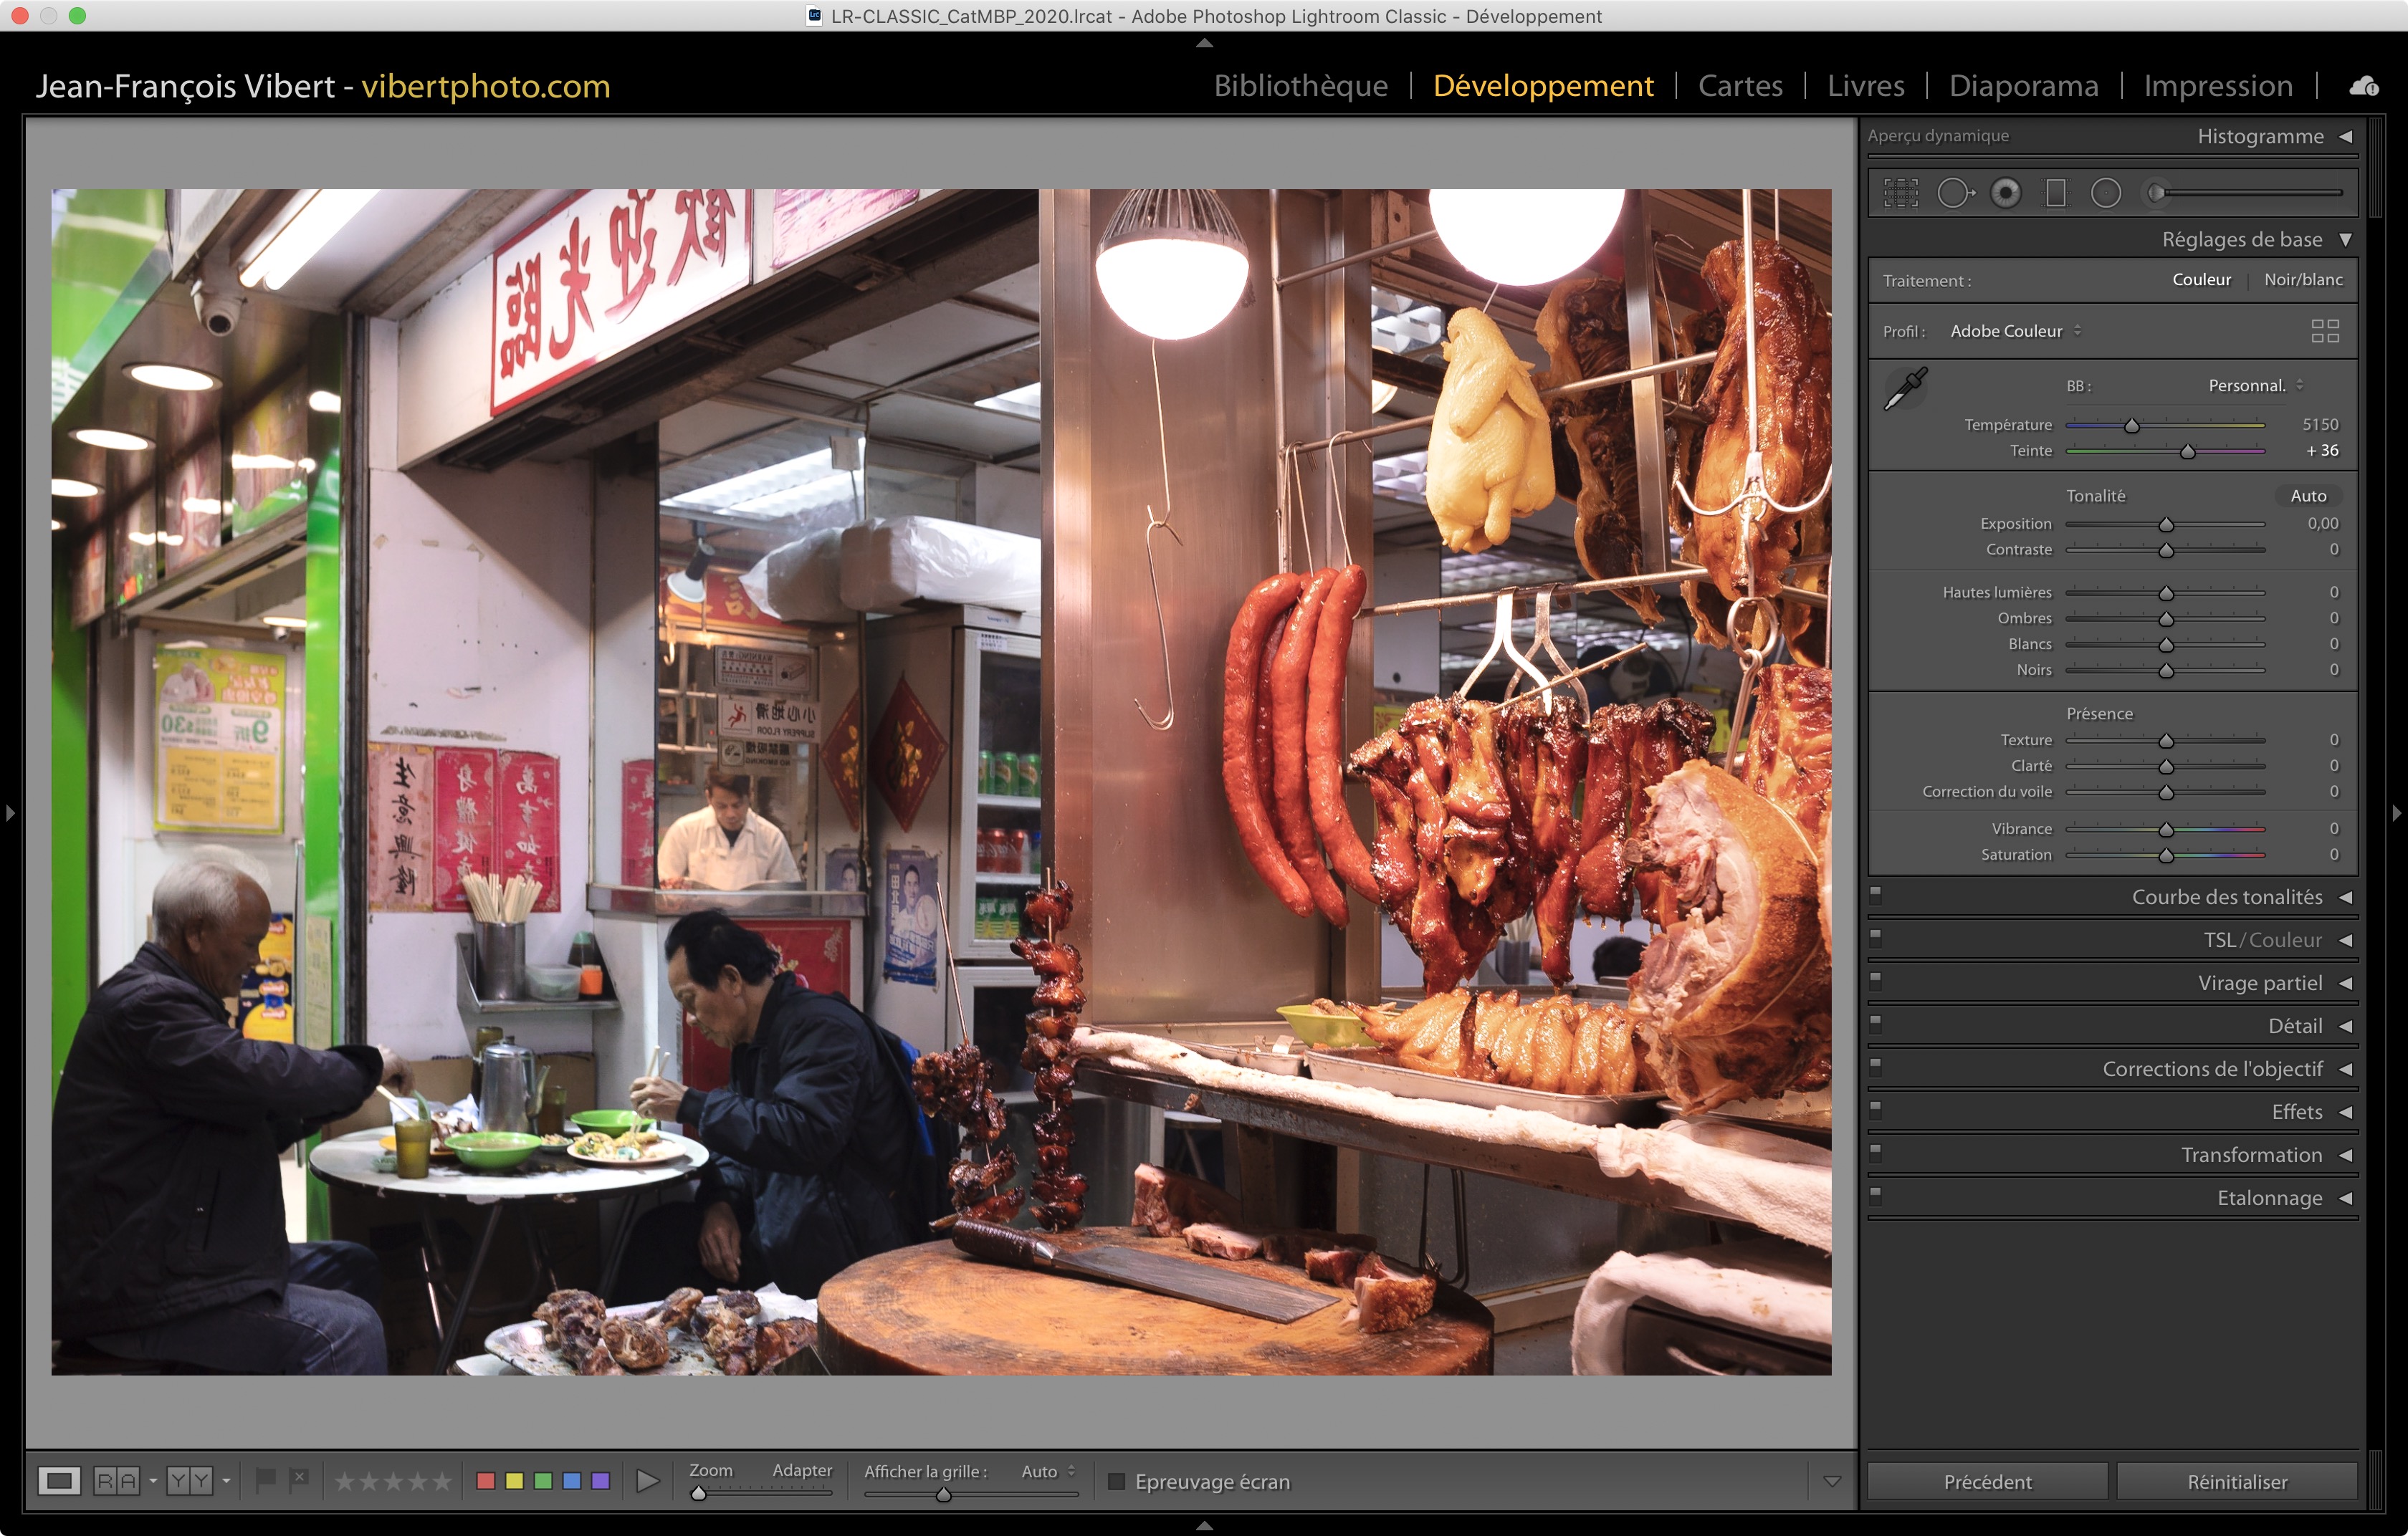Click the Réinitialiser button

pos(2236,1481)
